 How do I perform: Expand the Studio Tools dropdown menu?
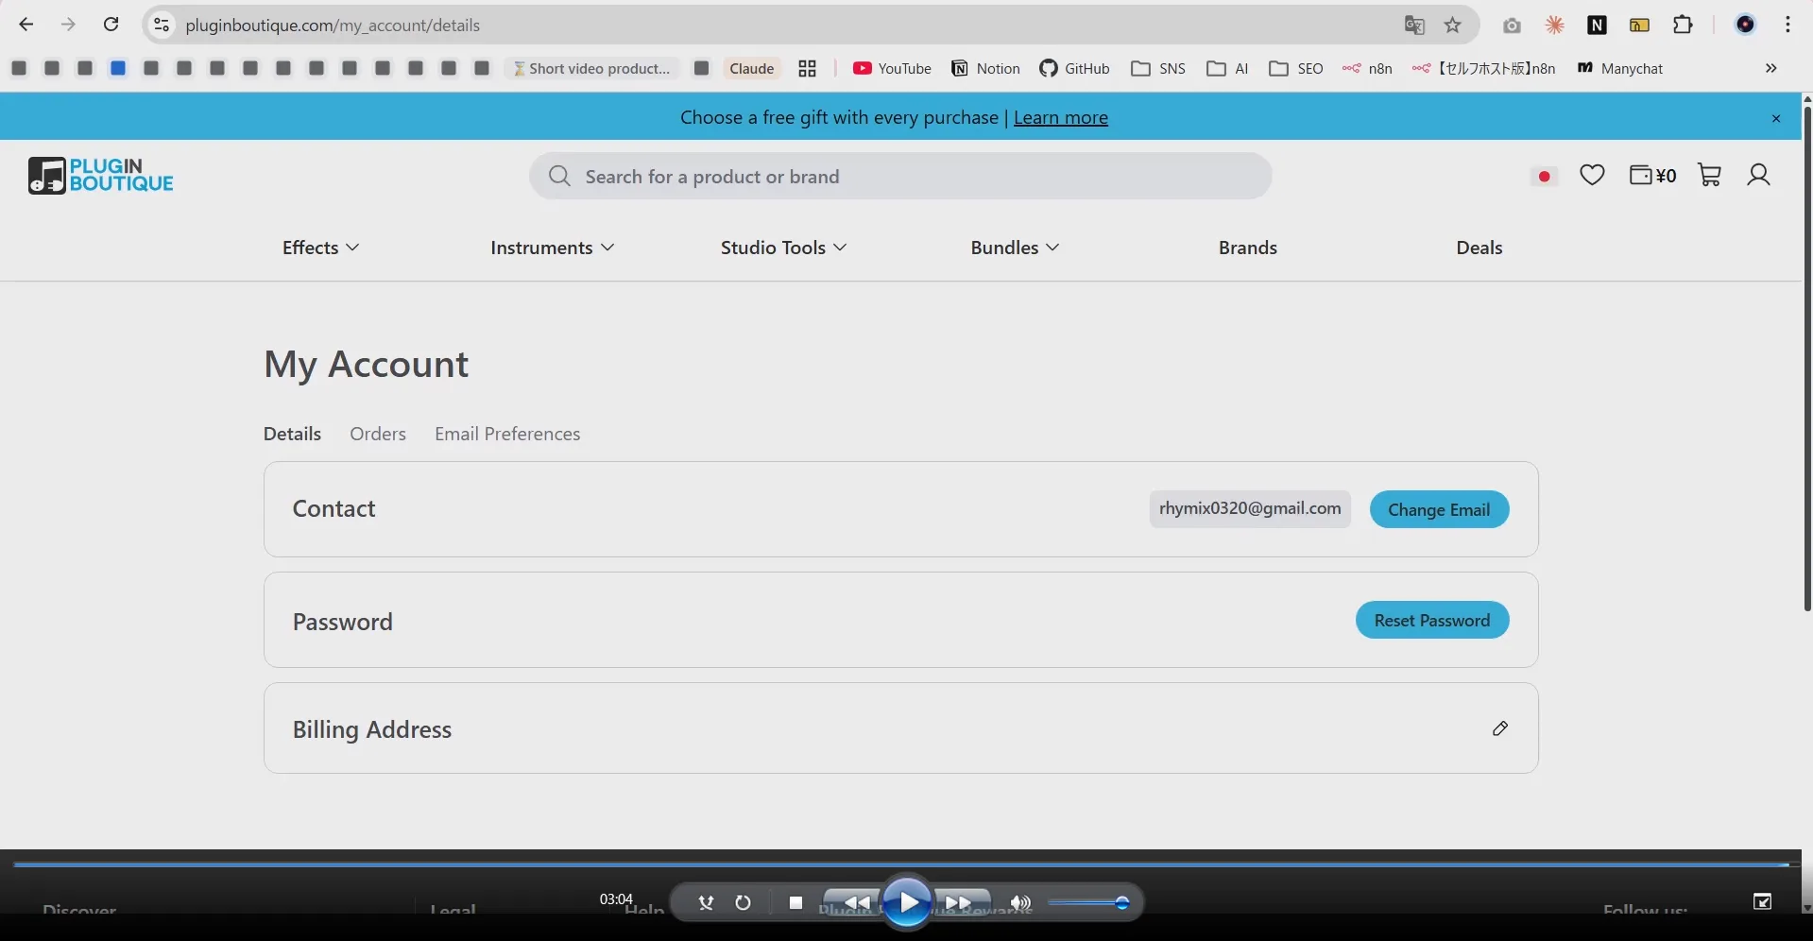(x=783, y=248)
